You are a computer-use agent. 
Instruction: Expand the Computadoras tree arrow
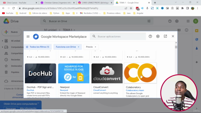tap(3, 47)
